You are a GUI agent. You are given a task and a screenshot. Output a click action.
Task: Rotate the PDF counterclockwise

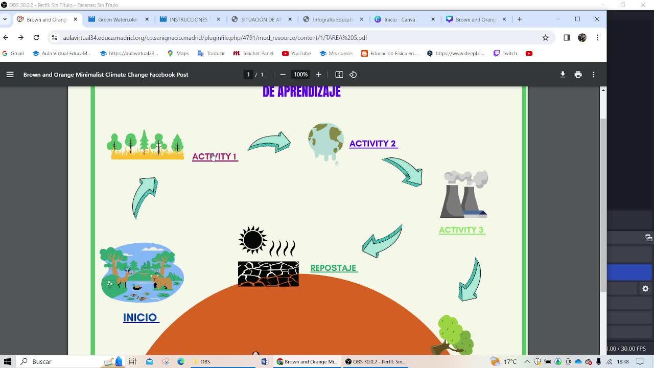click(353, 75)
